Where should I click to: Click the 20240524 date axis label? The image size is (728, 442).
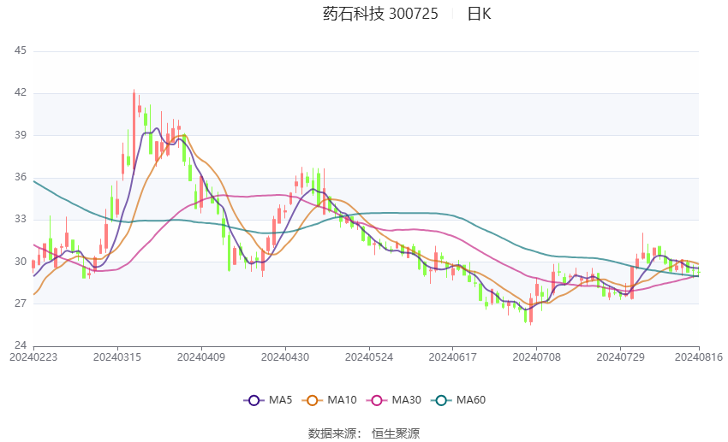(369, 357)
